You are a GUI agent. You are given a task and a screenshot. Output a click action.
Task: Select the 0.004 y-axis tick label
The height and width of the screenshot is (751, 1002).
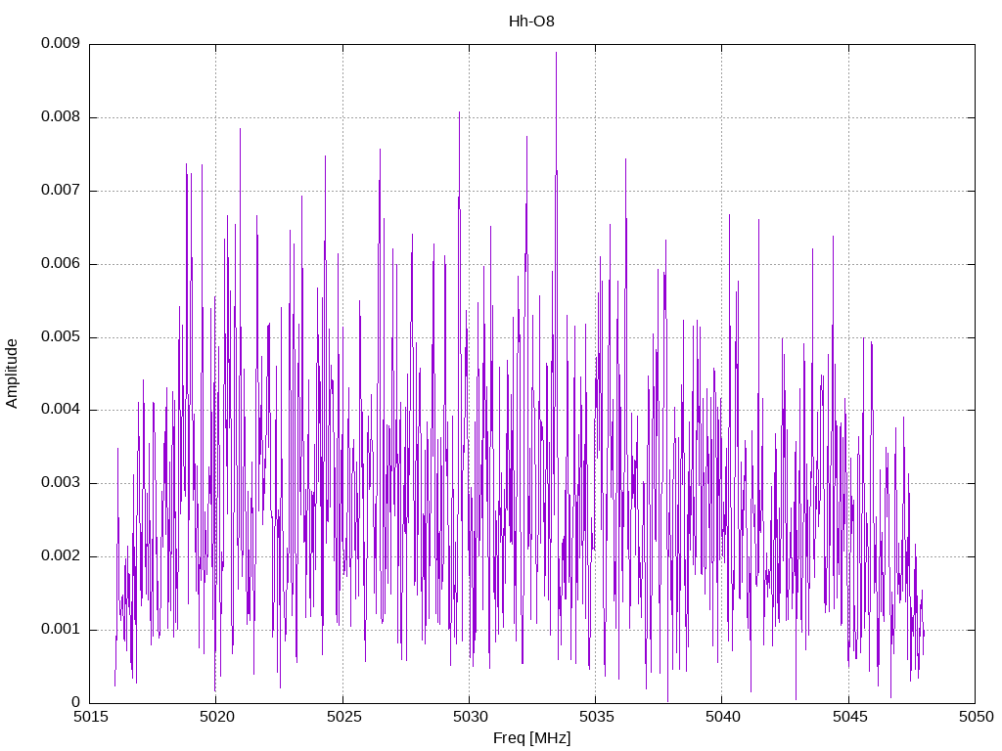pyautogui.click(x=61, y=410)
